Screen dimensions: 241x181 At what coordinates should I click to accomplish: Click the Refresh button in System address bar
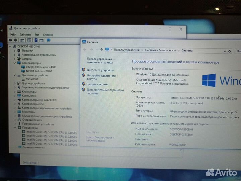(x=229, y=51)
